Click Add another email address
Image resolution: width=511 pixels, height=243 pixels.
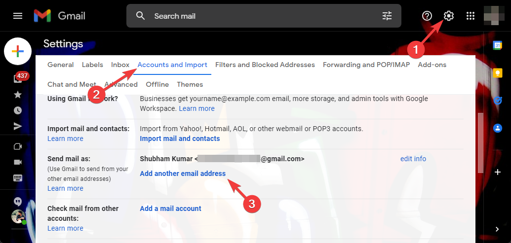click(183, 174)
